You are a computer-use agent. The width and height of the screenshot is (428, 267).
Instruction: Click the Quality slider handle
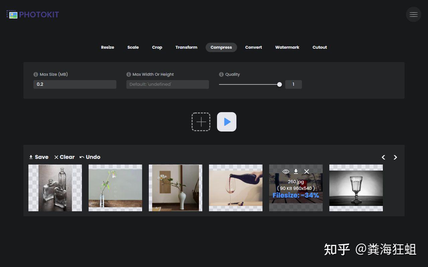[x=280, y=84]
